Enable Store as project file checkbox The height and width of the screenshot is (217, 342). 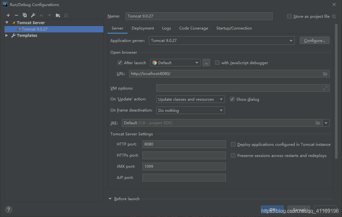point(289,16)
